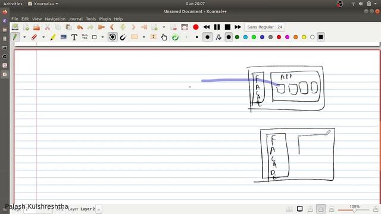The width and height of the screenshot is (381, 214).
Task: Click the Sans Regular 24 font button
Action: (264, 27)
